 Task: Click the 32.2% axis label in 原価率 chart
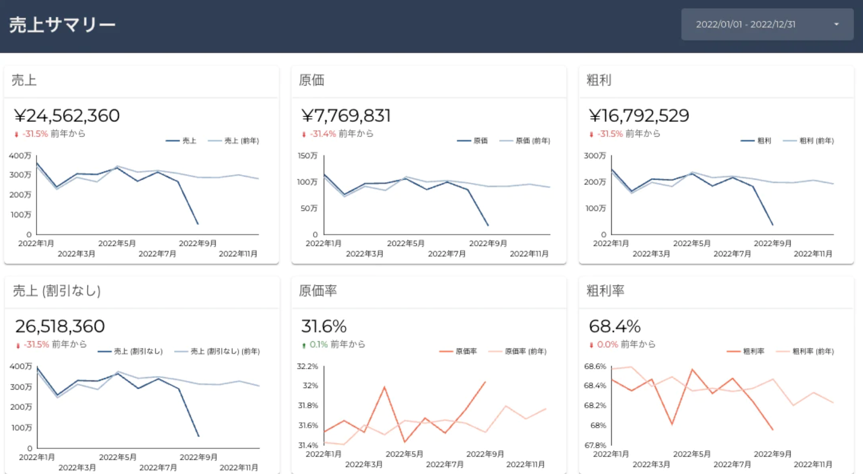307,366
